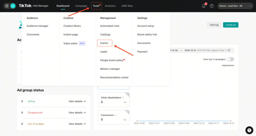Open the Video editor entry

(x=70, y=43)
